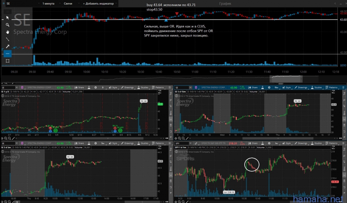Toggle the TS sidebar tab in the SE daily panel
Image resolution: width=347 pixels, height=203 pixels.
point(171,100)
